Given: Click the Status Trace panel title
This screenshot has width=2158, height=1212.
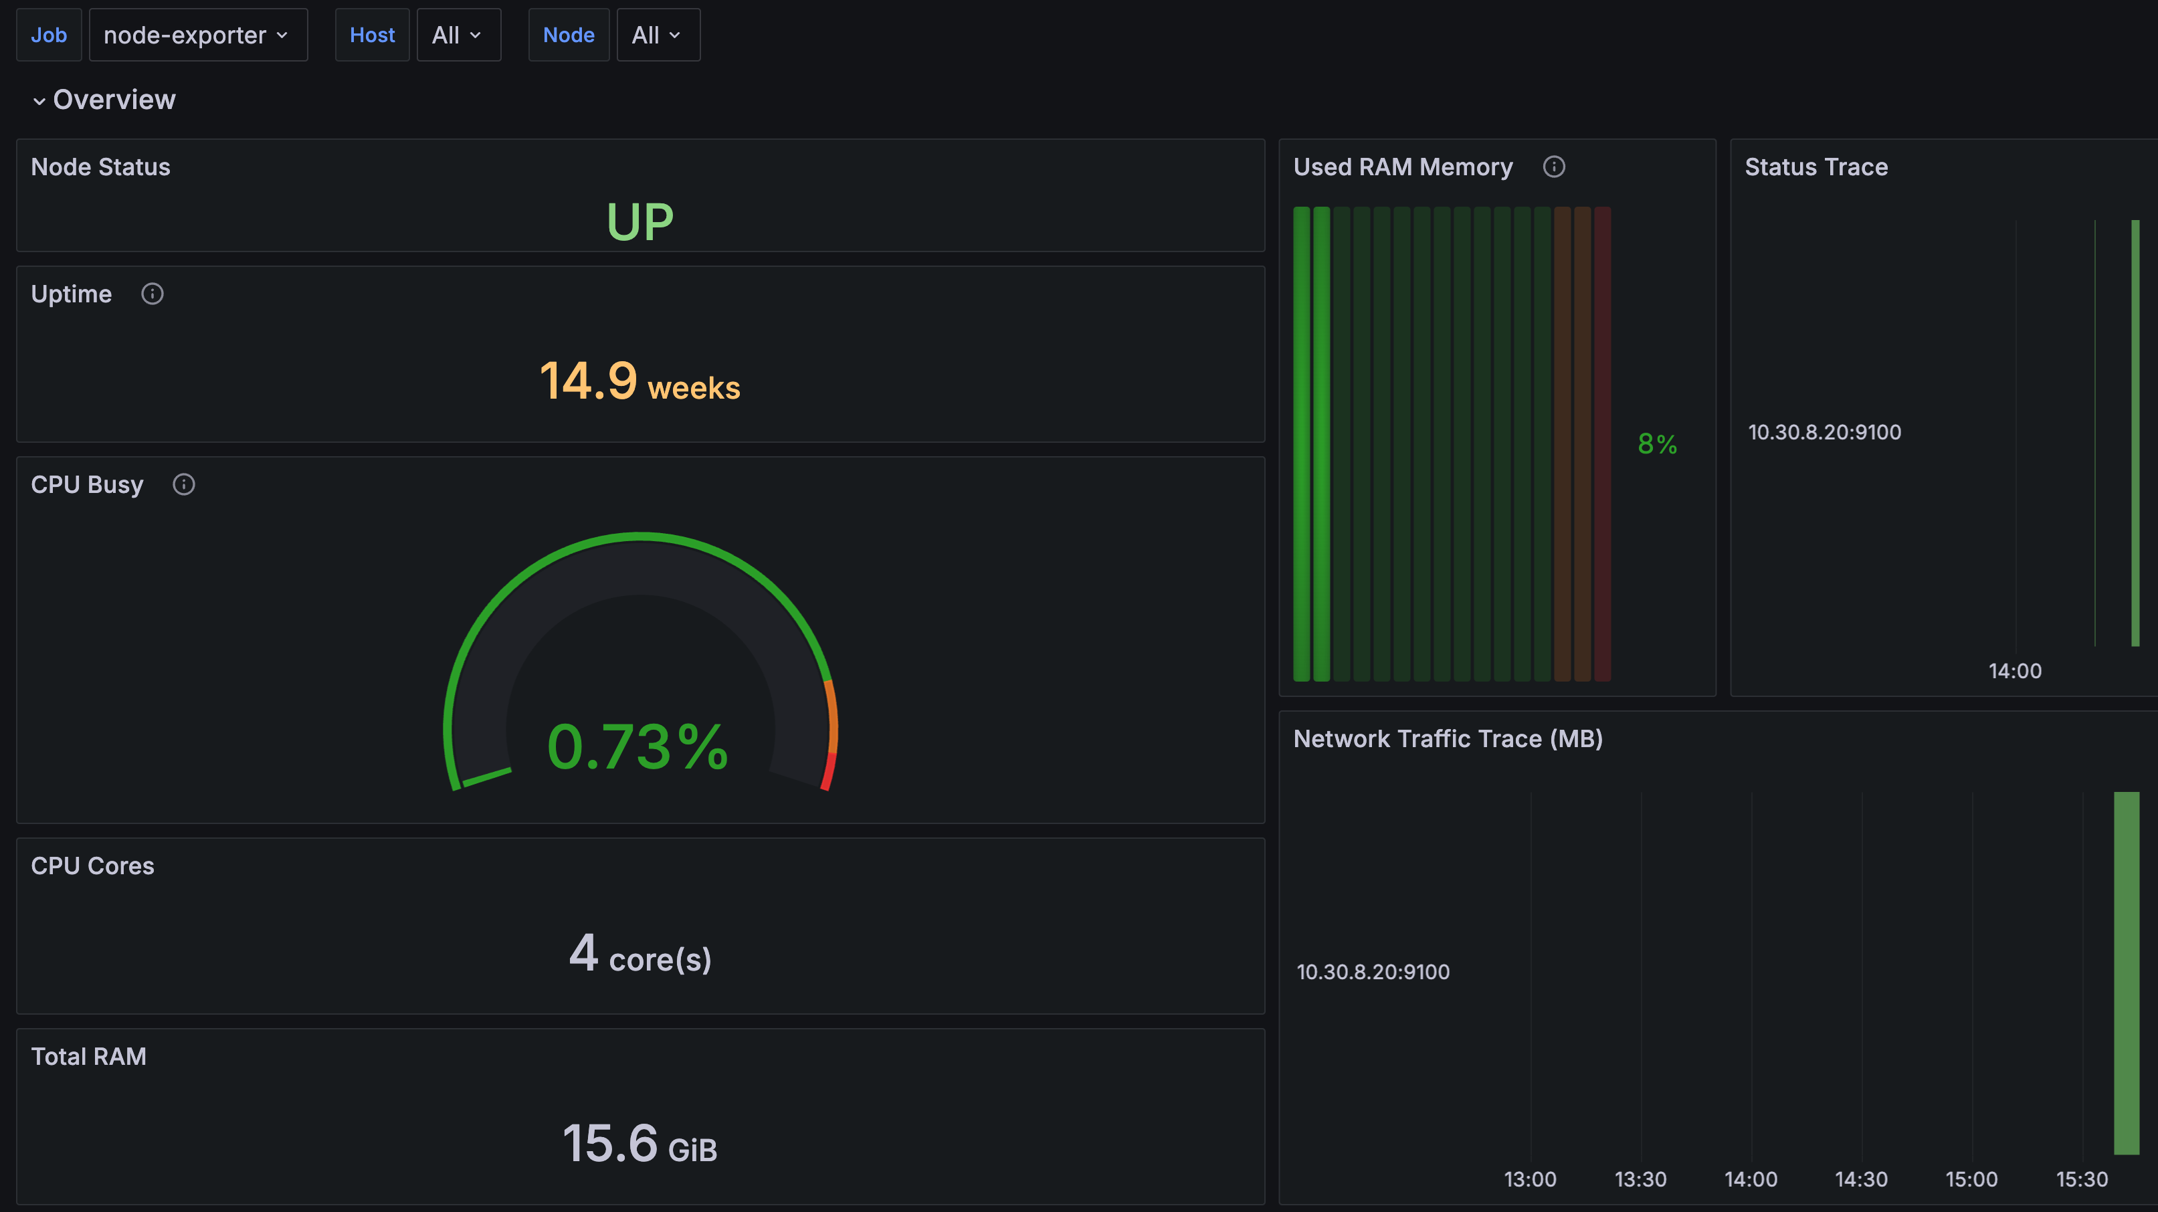Looking at the screenshot, I should click(1816, 167).
